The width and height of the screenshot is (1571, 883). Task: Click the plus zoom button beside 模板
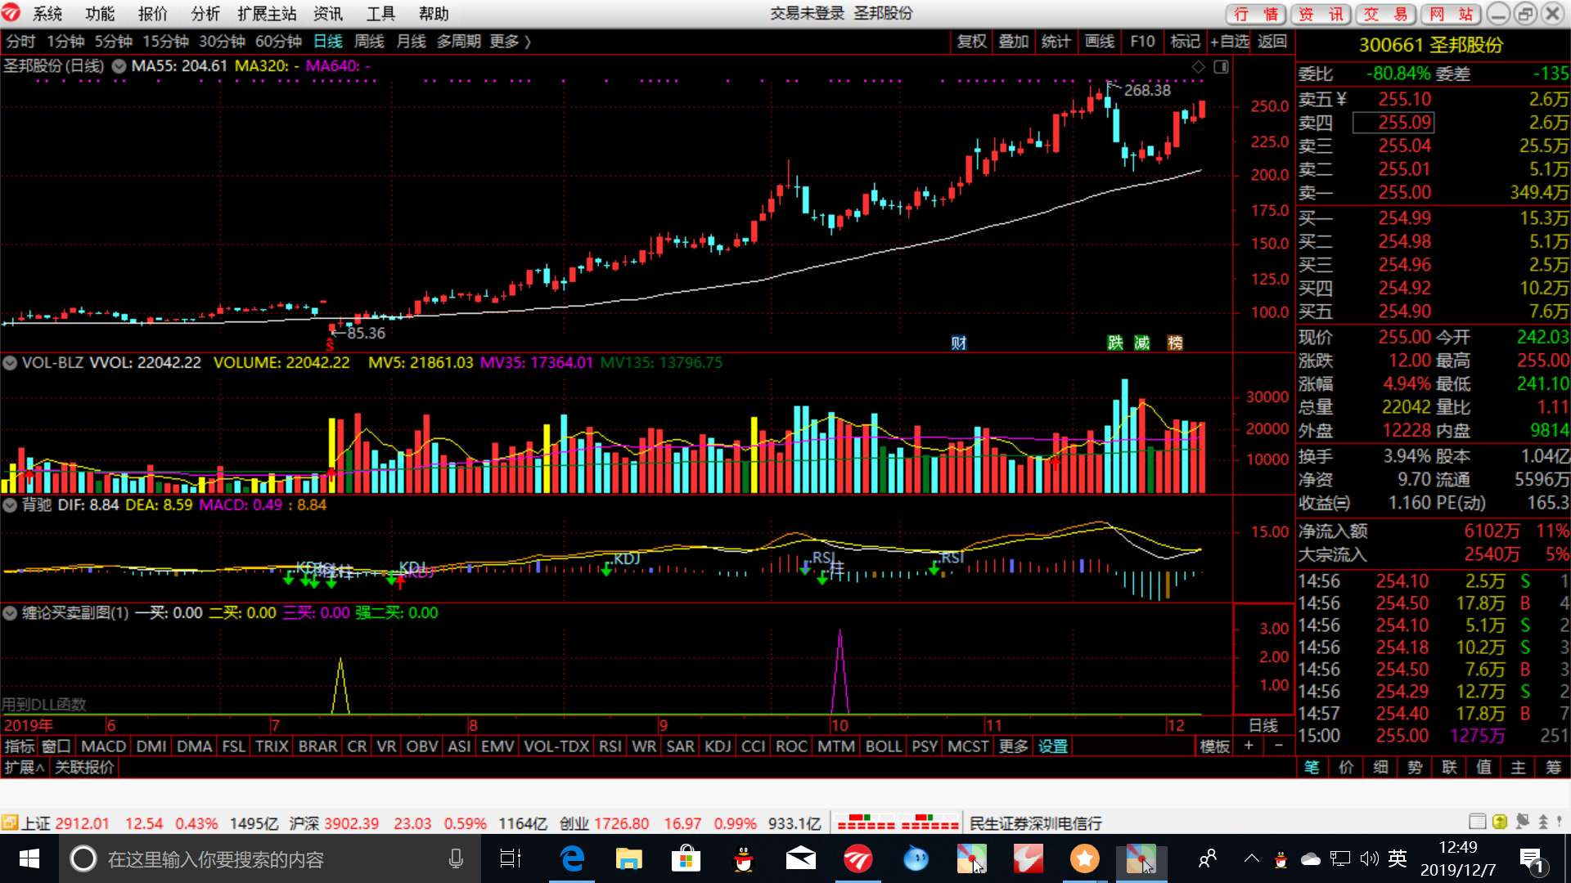coord(1249,746)
